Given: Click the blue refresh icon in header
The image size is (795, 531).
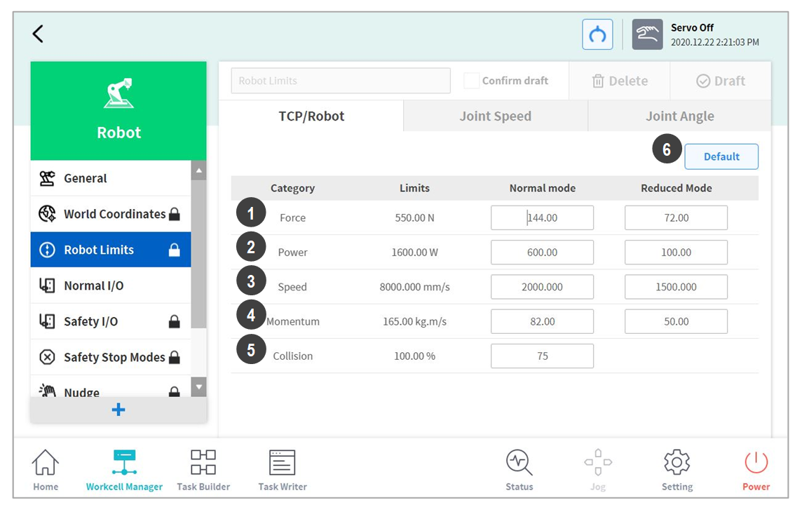Looking at the screenshot, I should pos(597,34).
